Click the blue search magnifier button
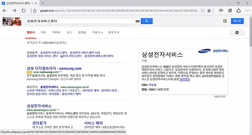 (147, 21)
